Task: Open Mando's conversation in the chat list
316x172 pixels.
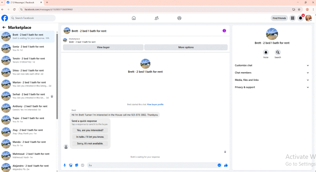Action: (x=28, y=143)
